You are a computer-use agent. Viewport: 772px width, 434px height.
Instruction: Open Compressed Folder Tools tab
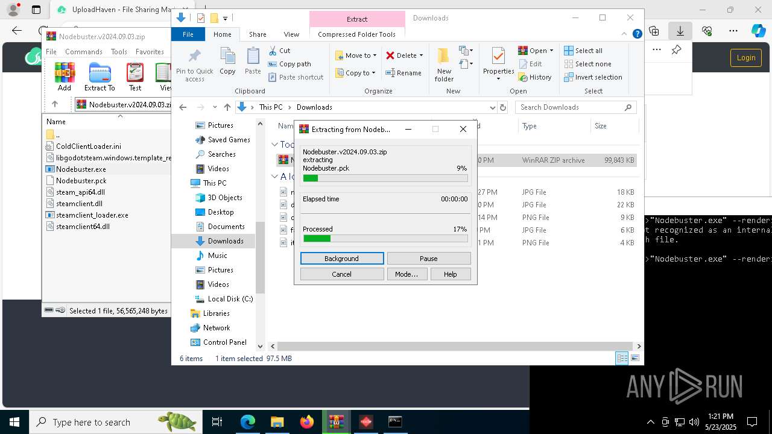pyautogui.click(x=356, y=34)
